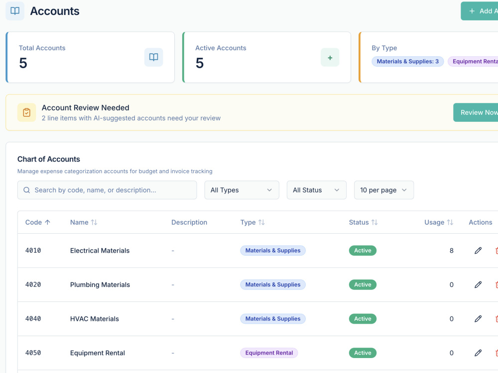Screen dimensions: 498x373
Task: Click the Description column header
Action: (x=189, y=222)
